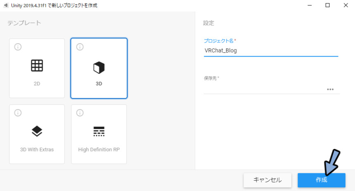The image size is (355, 191).
Task: Close the new project dialog
Action: tap(346, 5)
